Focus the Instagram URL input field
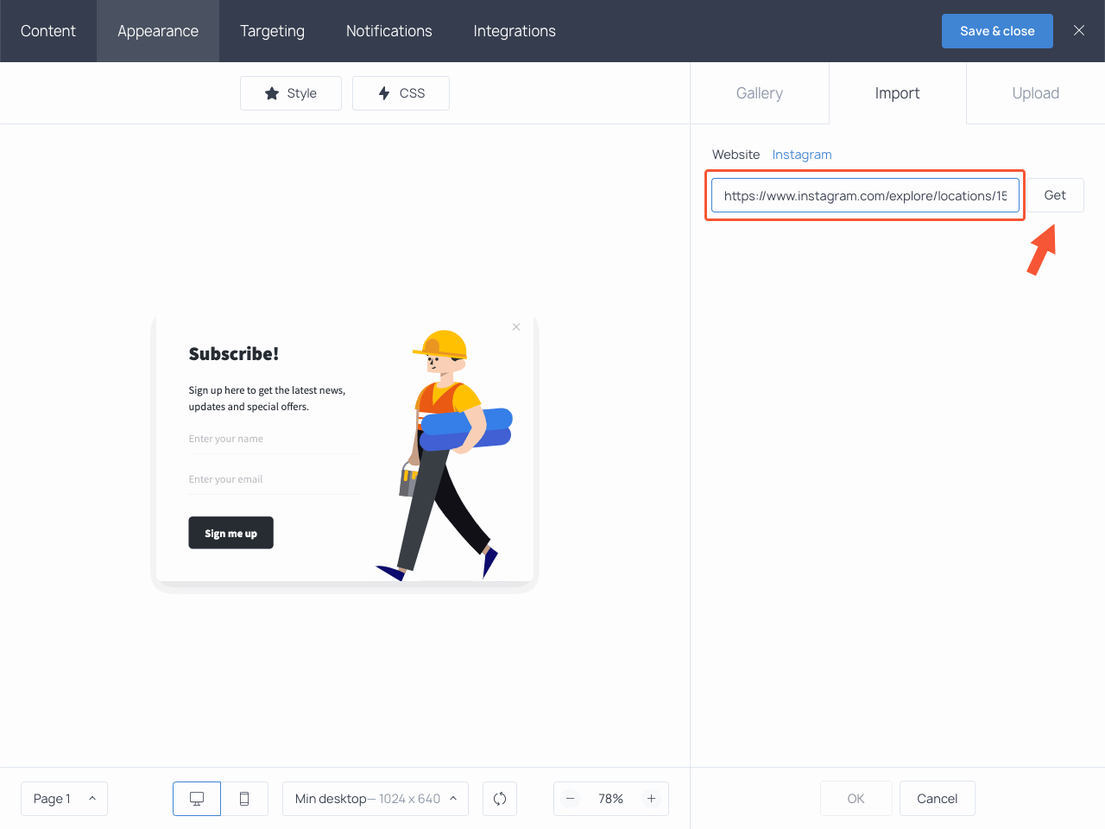The height and width of the screenshot is (829, 1105). [x=865, y=195]
